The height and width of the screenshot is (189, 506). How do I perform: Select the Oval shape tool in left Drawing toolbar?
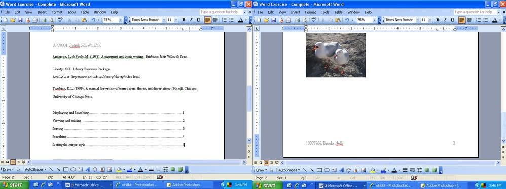coord(73,169)
